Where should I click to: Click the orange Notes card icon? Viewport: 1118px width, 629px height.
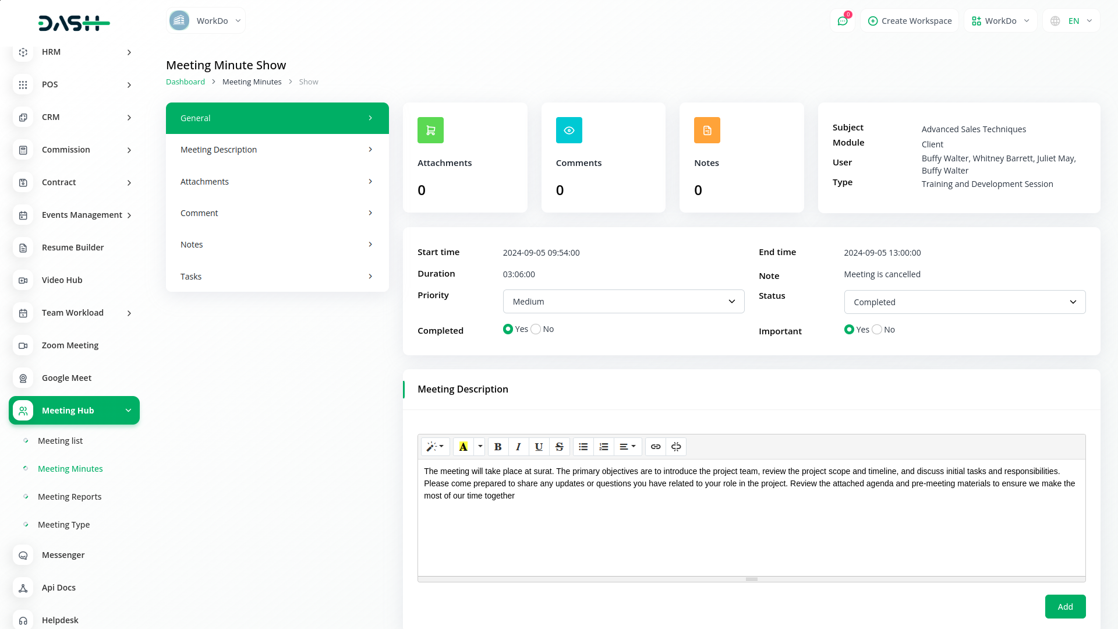(707, 130)
